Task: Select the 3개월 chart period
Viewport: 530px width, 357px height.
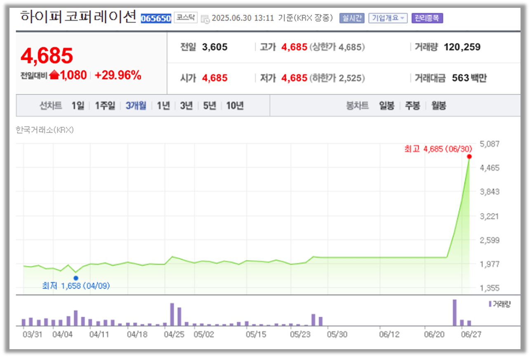Action: (x=136, y=106)
